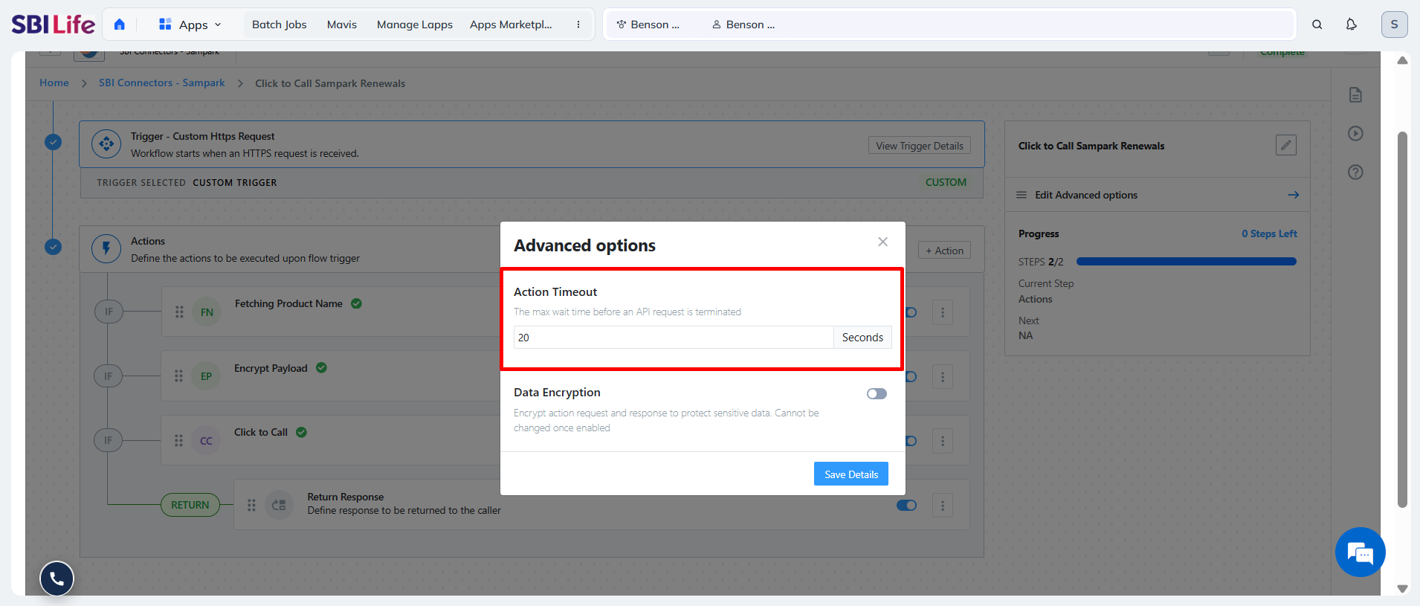Enable the Data Encryption toggle
The image size is (1420, 606).
pos(877,394)
